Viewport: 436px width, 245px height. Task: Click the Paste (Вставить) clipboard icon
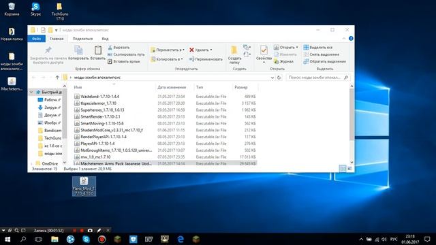(x=98, y=50)
